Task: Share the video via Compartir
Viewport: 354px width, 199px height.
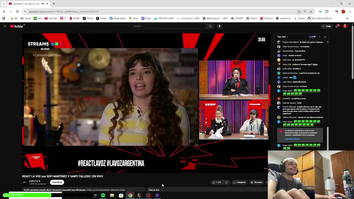Action: click(239, 182)
